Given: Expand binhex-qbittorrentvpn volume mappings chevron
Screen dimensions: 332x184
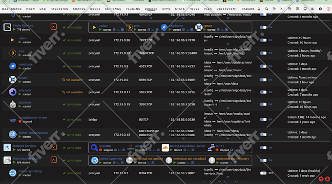Looking at the screenshot, I should coord(228,139).
